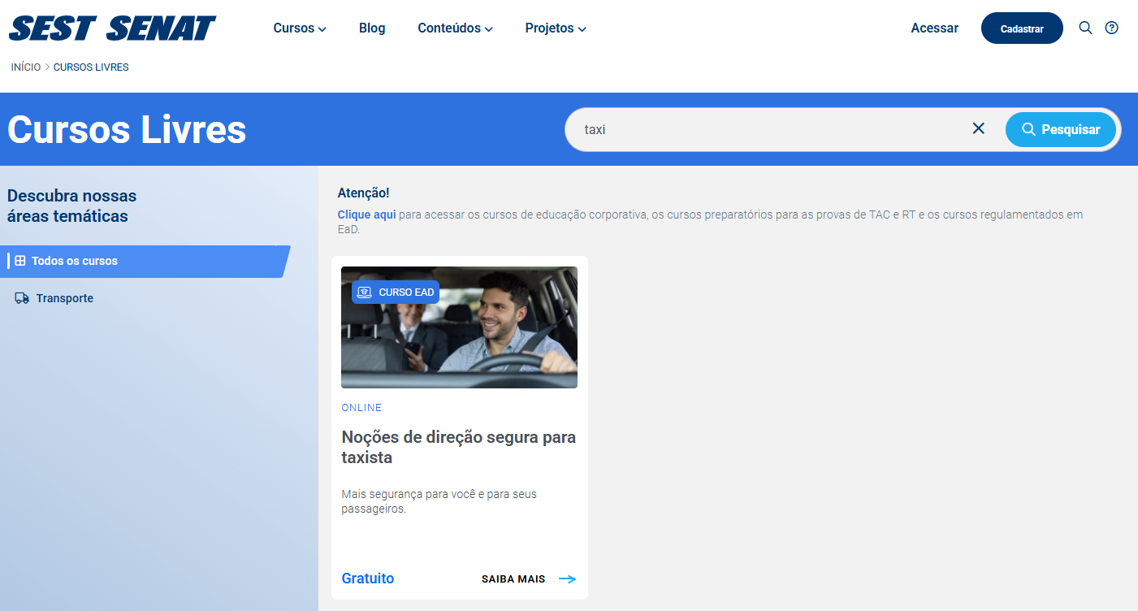This screenshot has height=611, width=1138.
Task: Open the Blog menu item
Action: [372, 28]
